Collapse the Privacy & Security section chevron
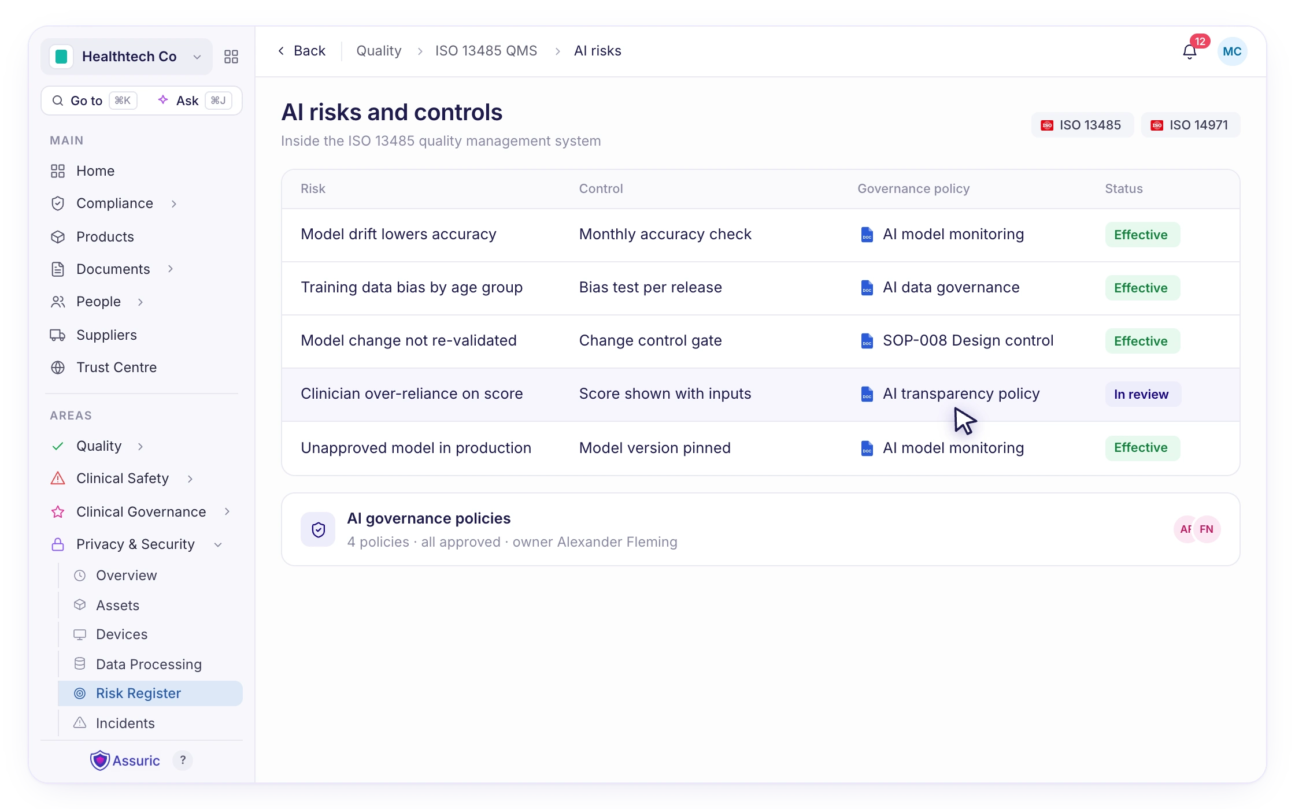The image size is (1295, 809). coord(218,545)
